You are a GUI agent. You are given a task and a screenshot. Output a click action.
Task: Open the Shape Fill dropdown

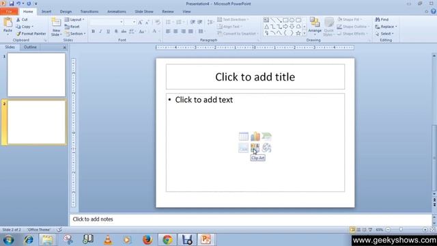pyautogui.click(x=350, y=20)
